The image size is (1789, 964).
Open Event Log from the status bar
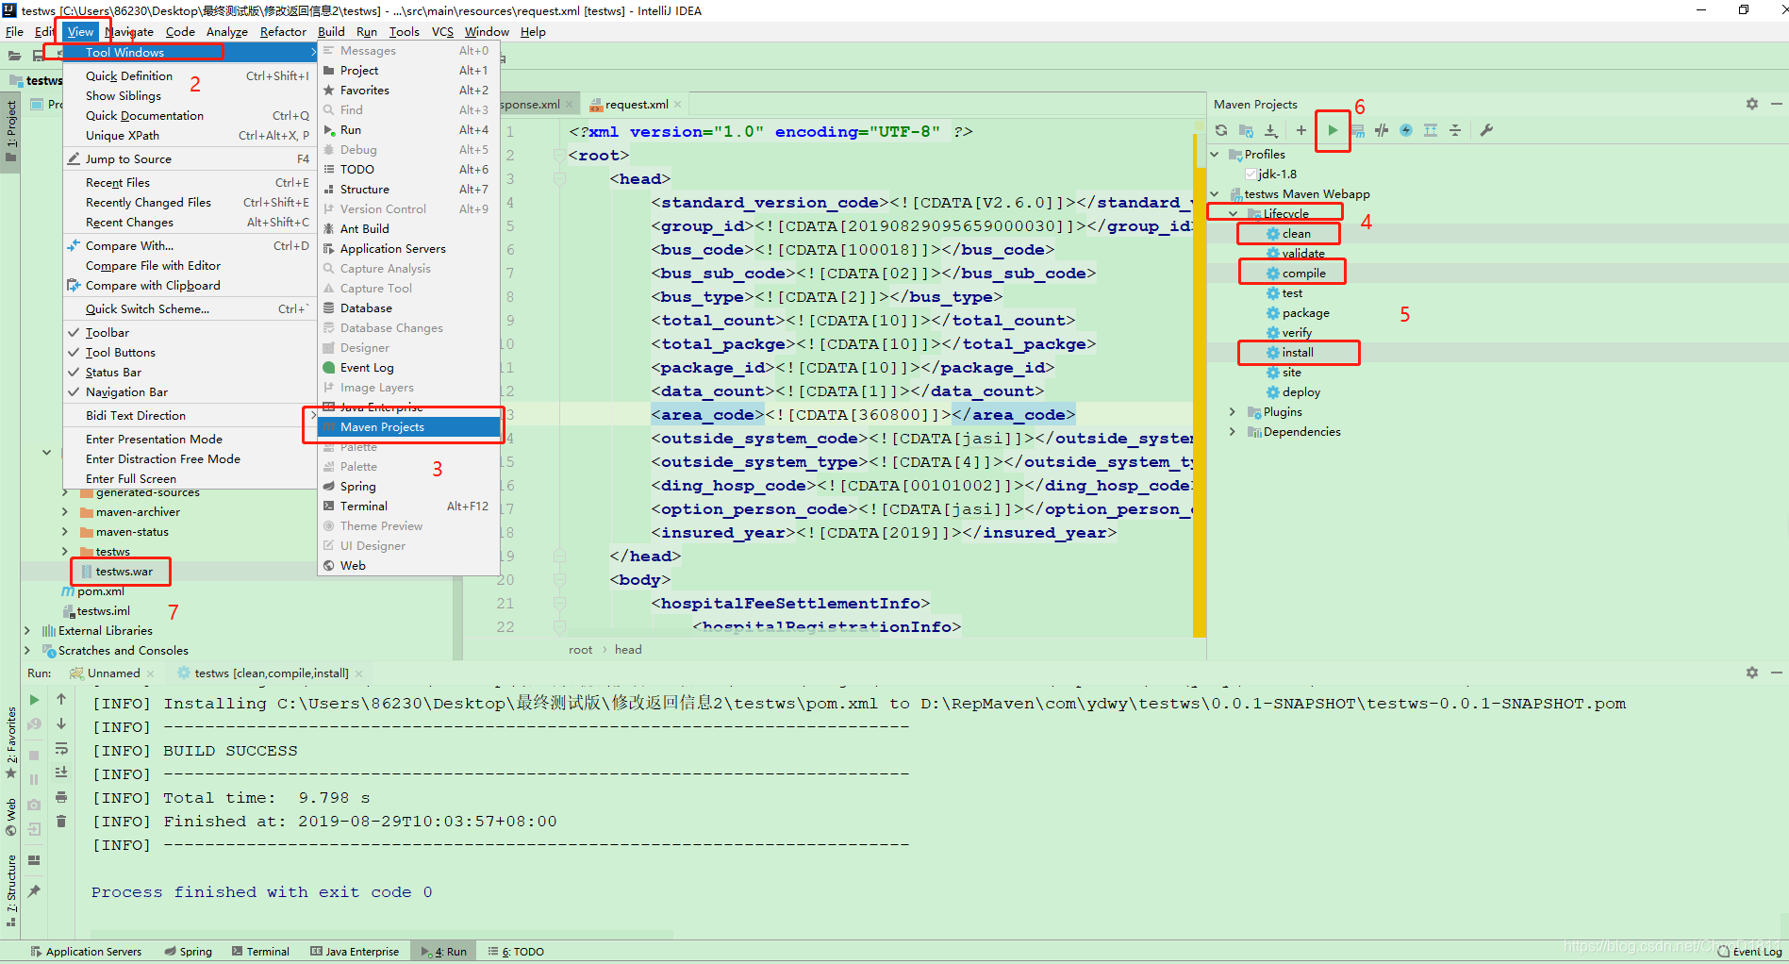click(1748, 951)
